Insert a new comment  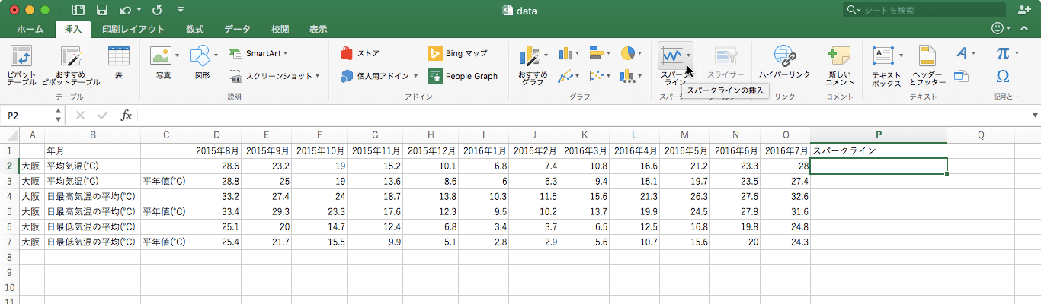click(839, 58)
